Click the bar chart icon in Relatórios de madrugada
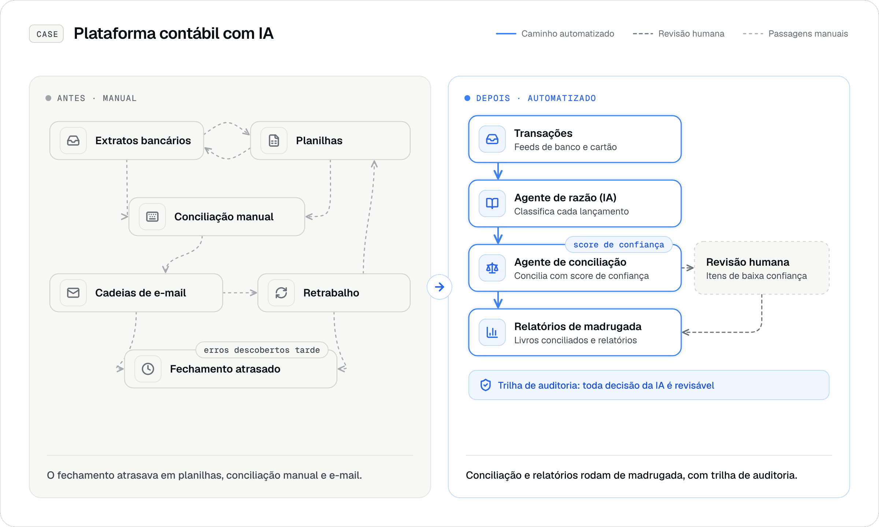This screenshot has height=527, width=879. pyautogui.click(x=492, y=332)
